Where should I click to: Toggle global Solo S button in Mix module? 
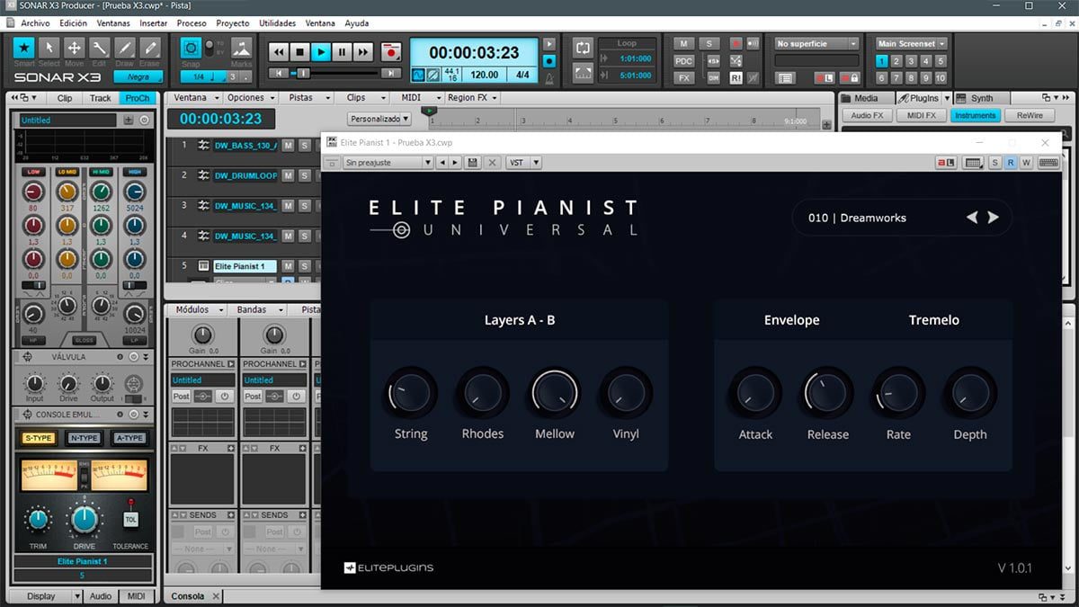click(709, 43)
